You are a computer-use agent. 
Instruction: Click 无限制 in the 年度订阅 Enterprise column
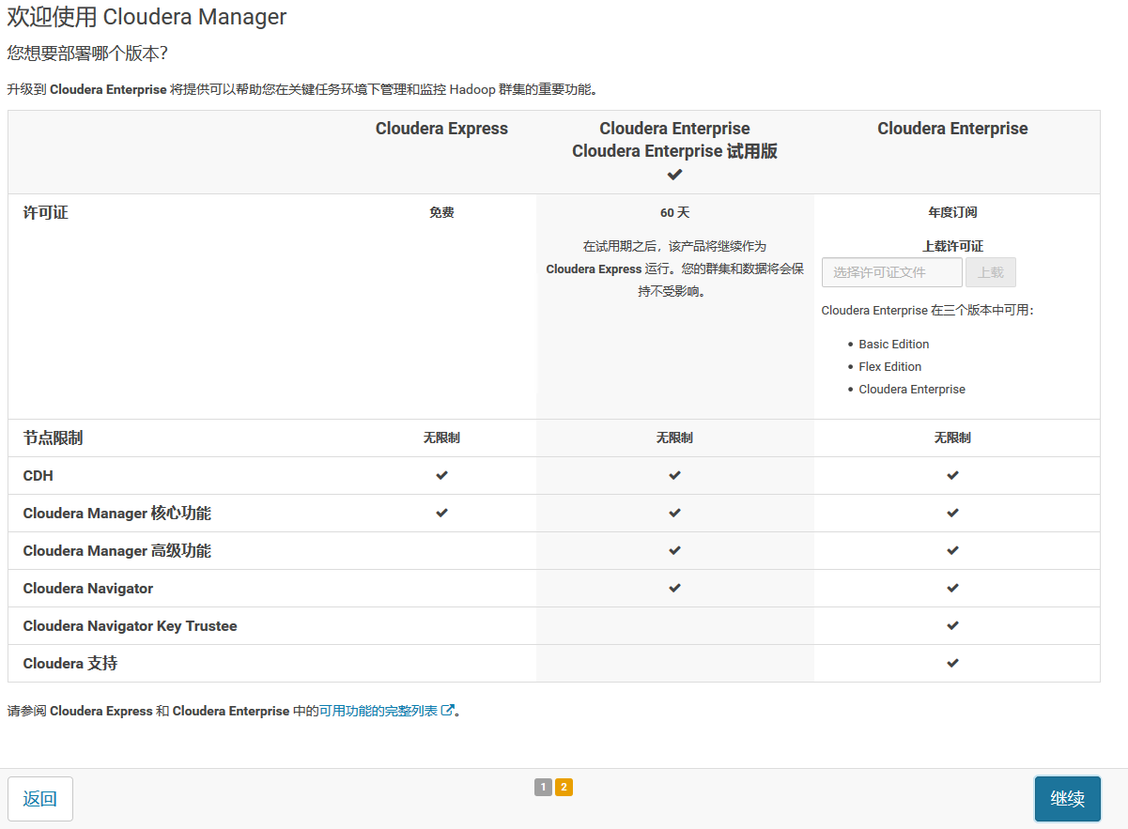[x=952, y=438]
